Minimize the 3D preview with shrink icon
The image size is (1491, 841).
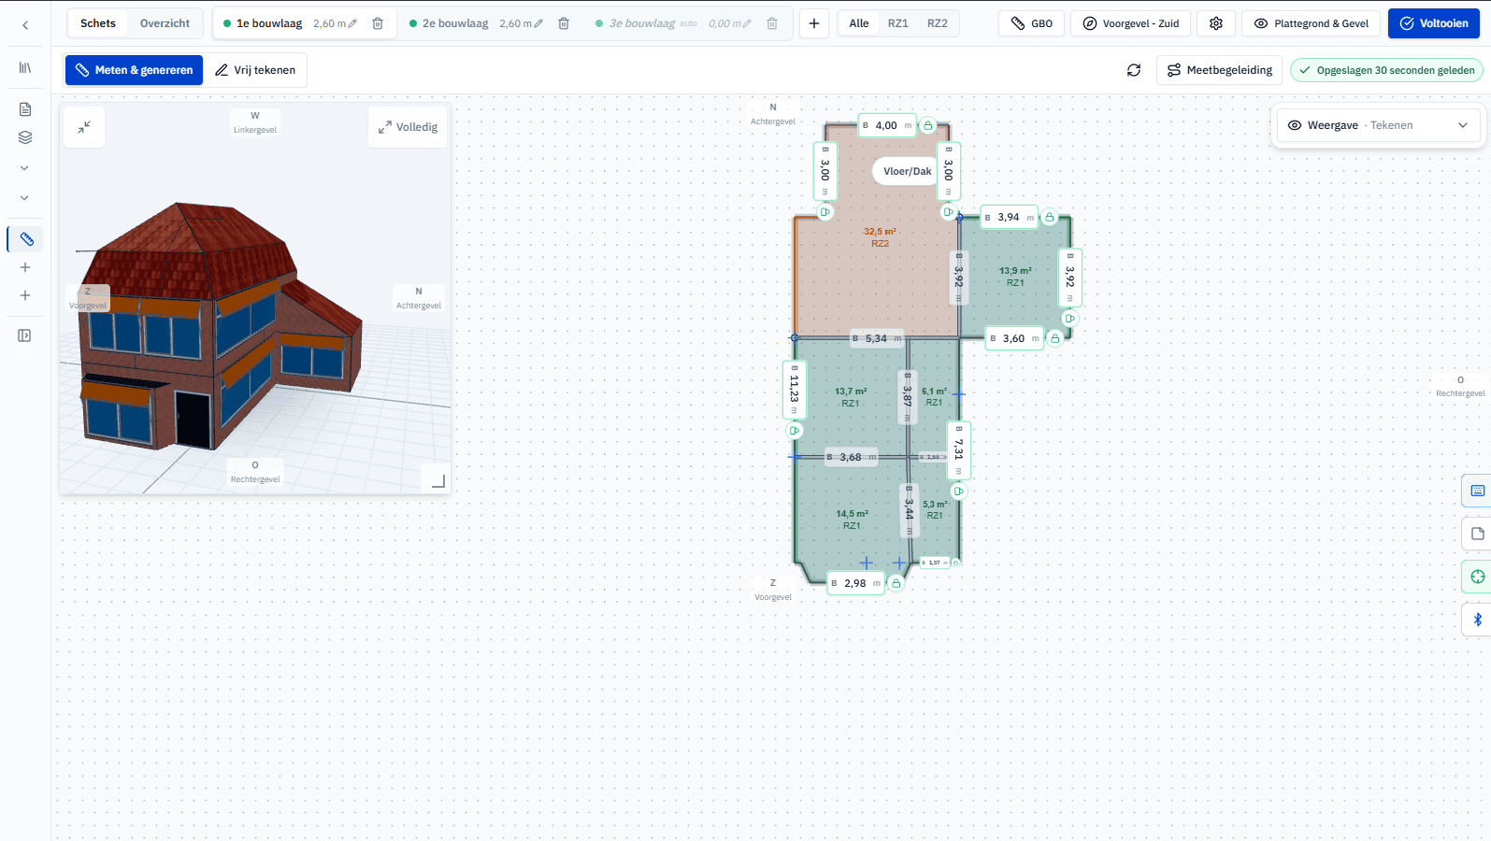[84, 127]
